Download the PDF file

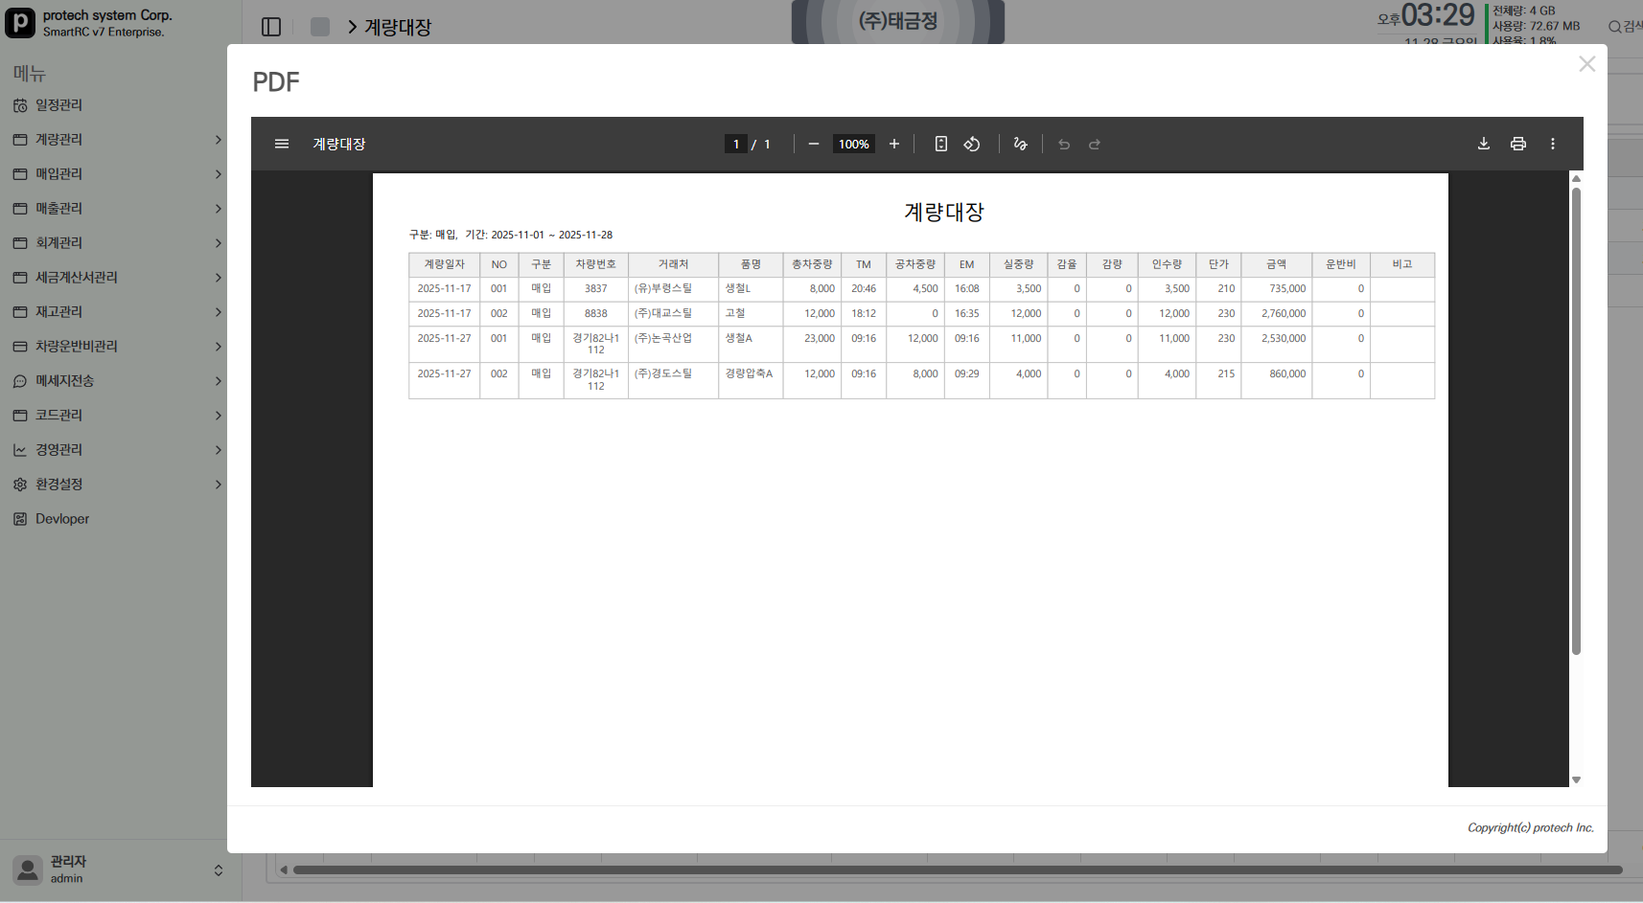tap(1484, 144)
